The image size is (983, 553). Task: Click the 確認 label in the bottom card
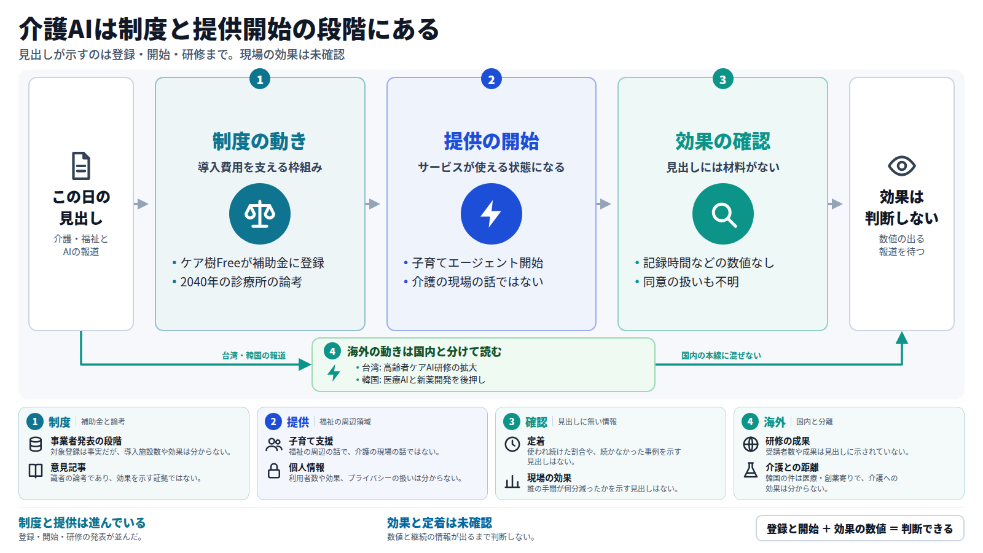click(536, 422)
